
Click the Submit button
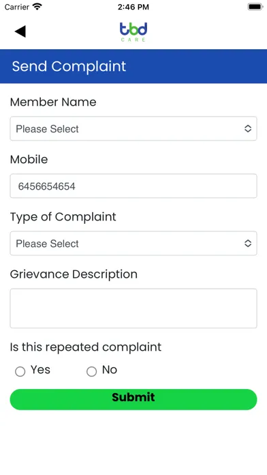tap(133, 399)
